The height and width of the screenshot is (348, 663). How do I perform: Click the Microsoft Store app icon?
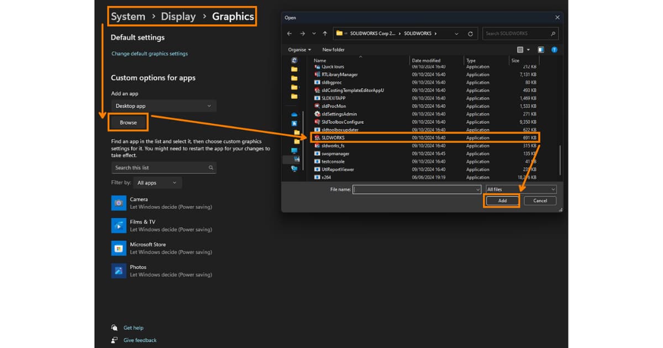point(119,248)
